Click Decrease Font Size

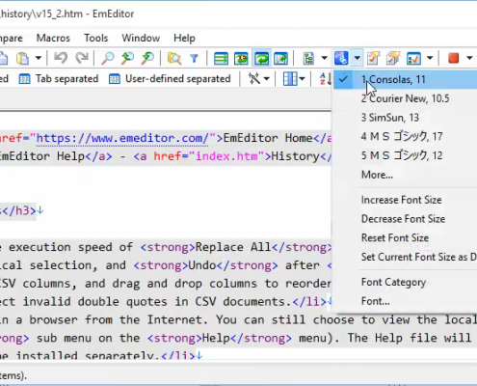pos(405,219)
